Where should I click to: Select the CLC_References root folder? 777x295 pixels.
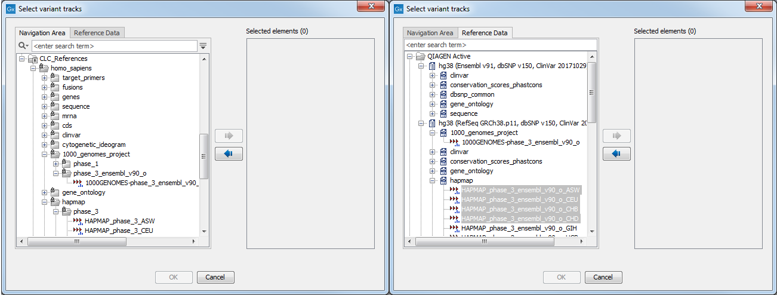pos(63,59)
